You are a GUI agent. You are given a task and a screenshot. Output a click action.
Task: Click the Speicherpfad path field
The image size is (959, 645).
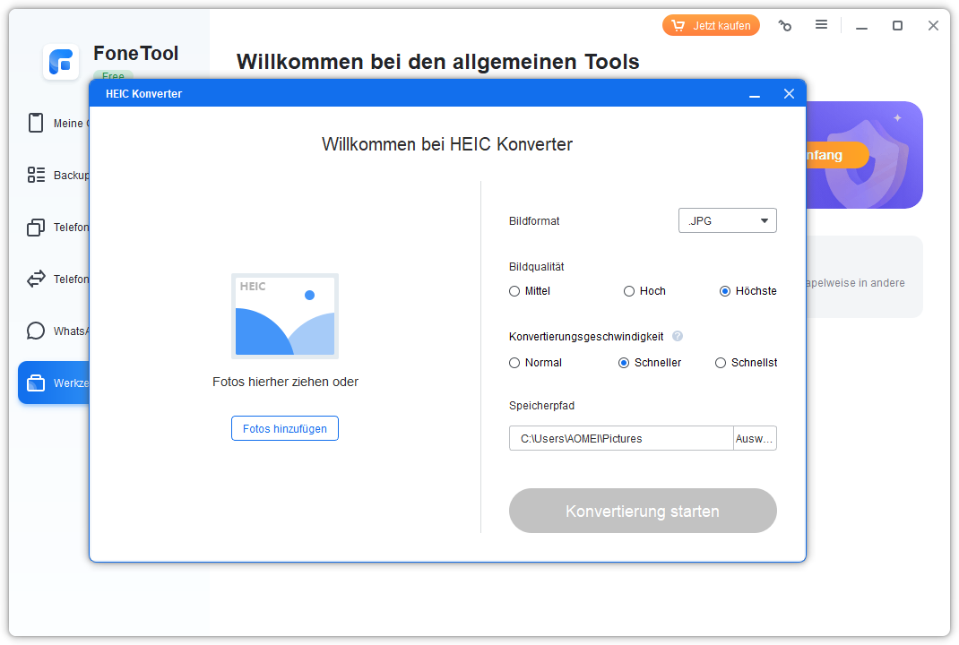click(x=620, y=438)
